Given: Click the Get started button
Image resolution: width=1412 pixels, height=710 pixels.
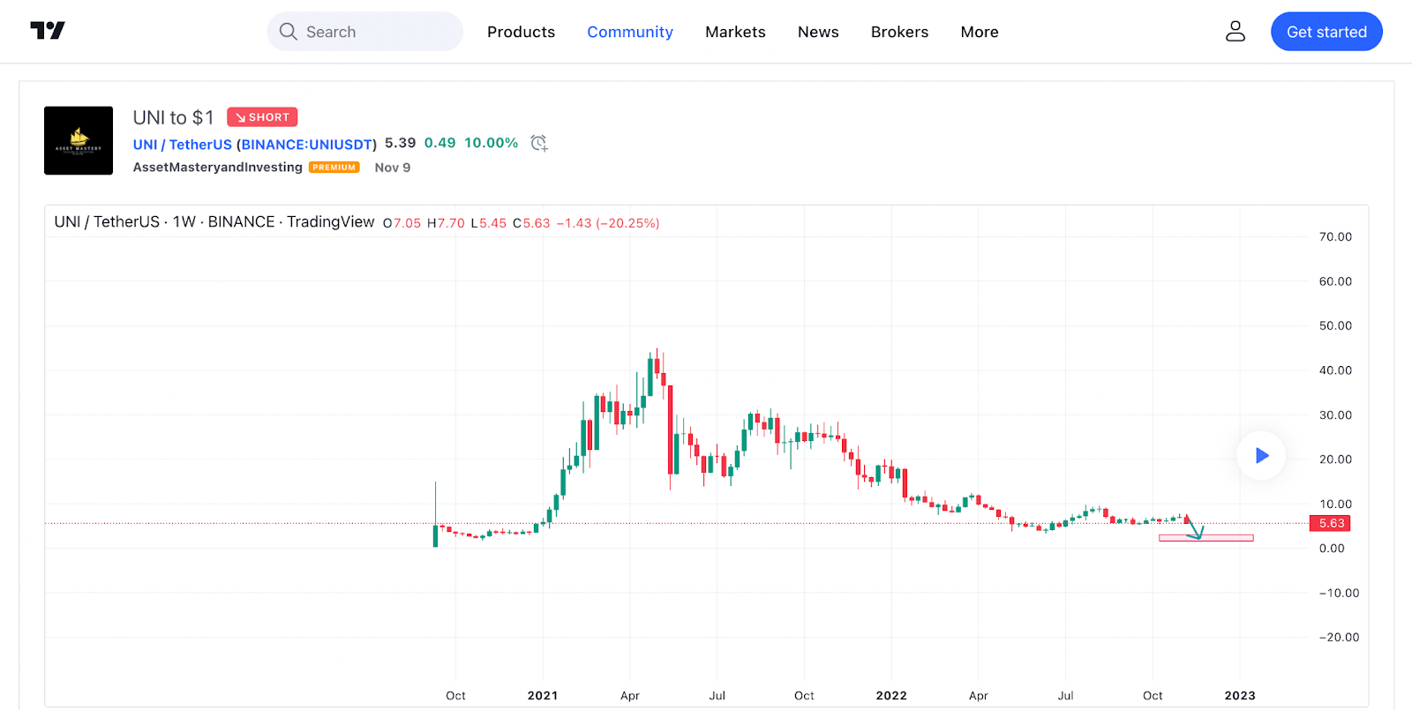Looking at the screenshot, I should pos(1326,32).
